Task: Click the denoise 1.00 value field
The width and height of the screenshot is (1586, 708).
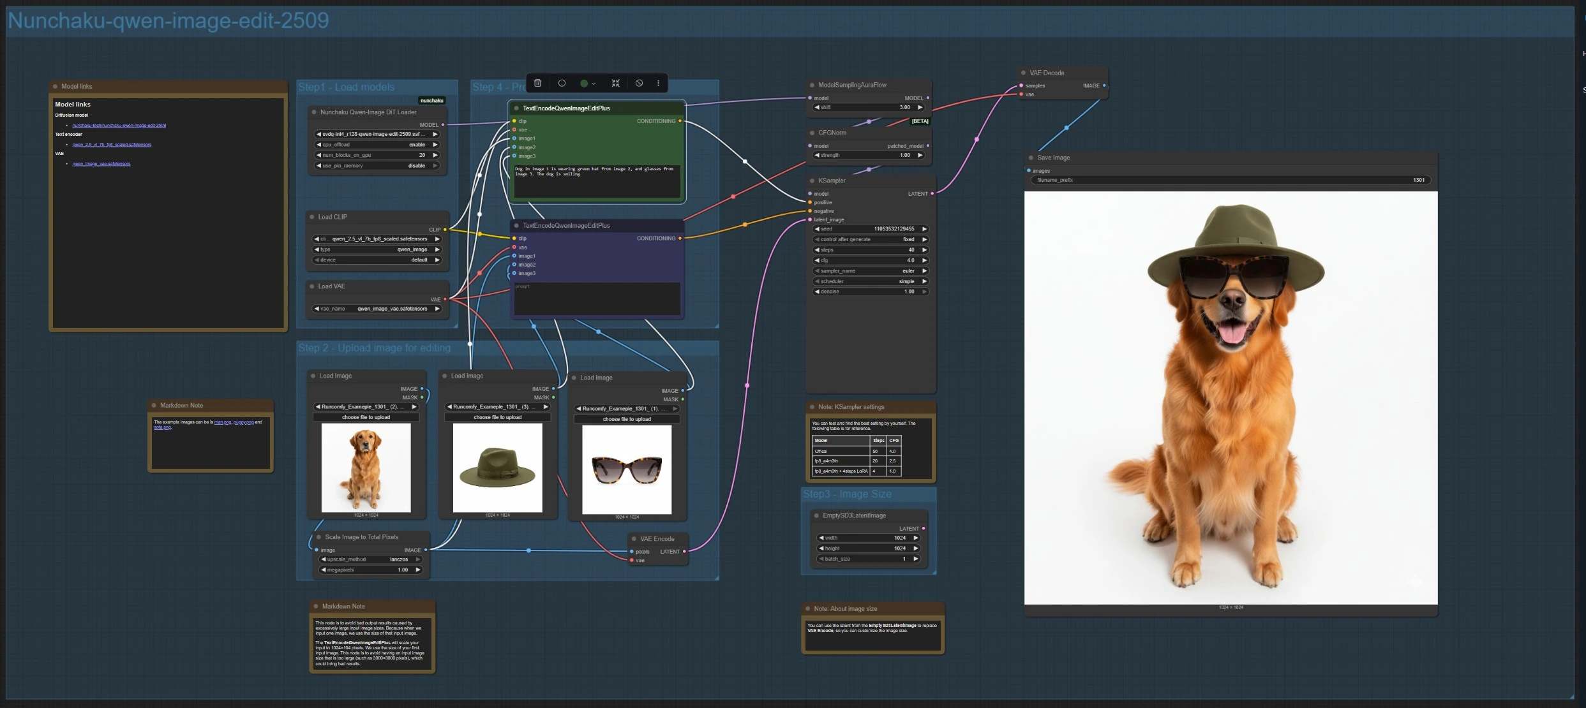Action: [871, 291]
